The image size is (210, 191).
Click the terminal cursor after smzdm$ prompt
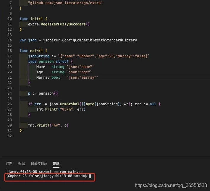point(90,176)
